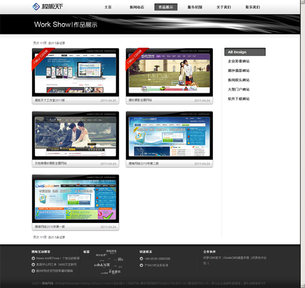Viewport: 305px width, 288px height.
Task: Click bullet icon beside News.me和Trove post
Action: click(33, 258)
